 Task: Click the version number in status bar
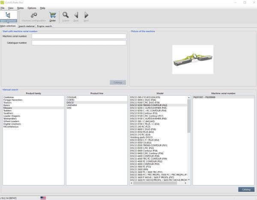(x=8, y=198)
